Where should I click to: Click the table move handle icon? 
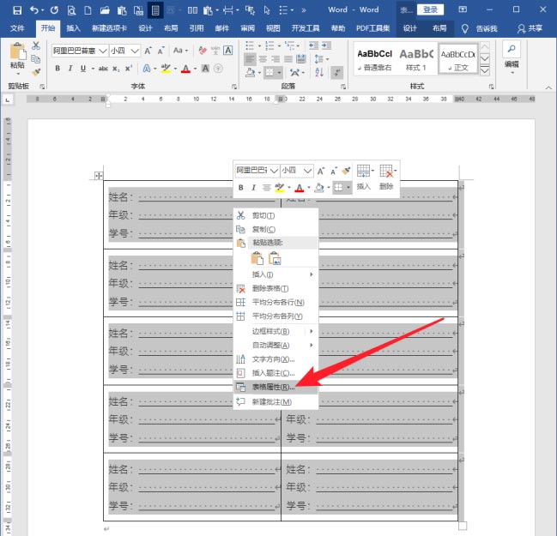tap(99, 176)
